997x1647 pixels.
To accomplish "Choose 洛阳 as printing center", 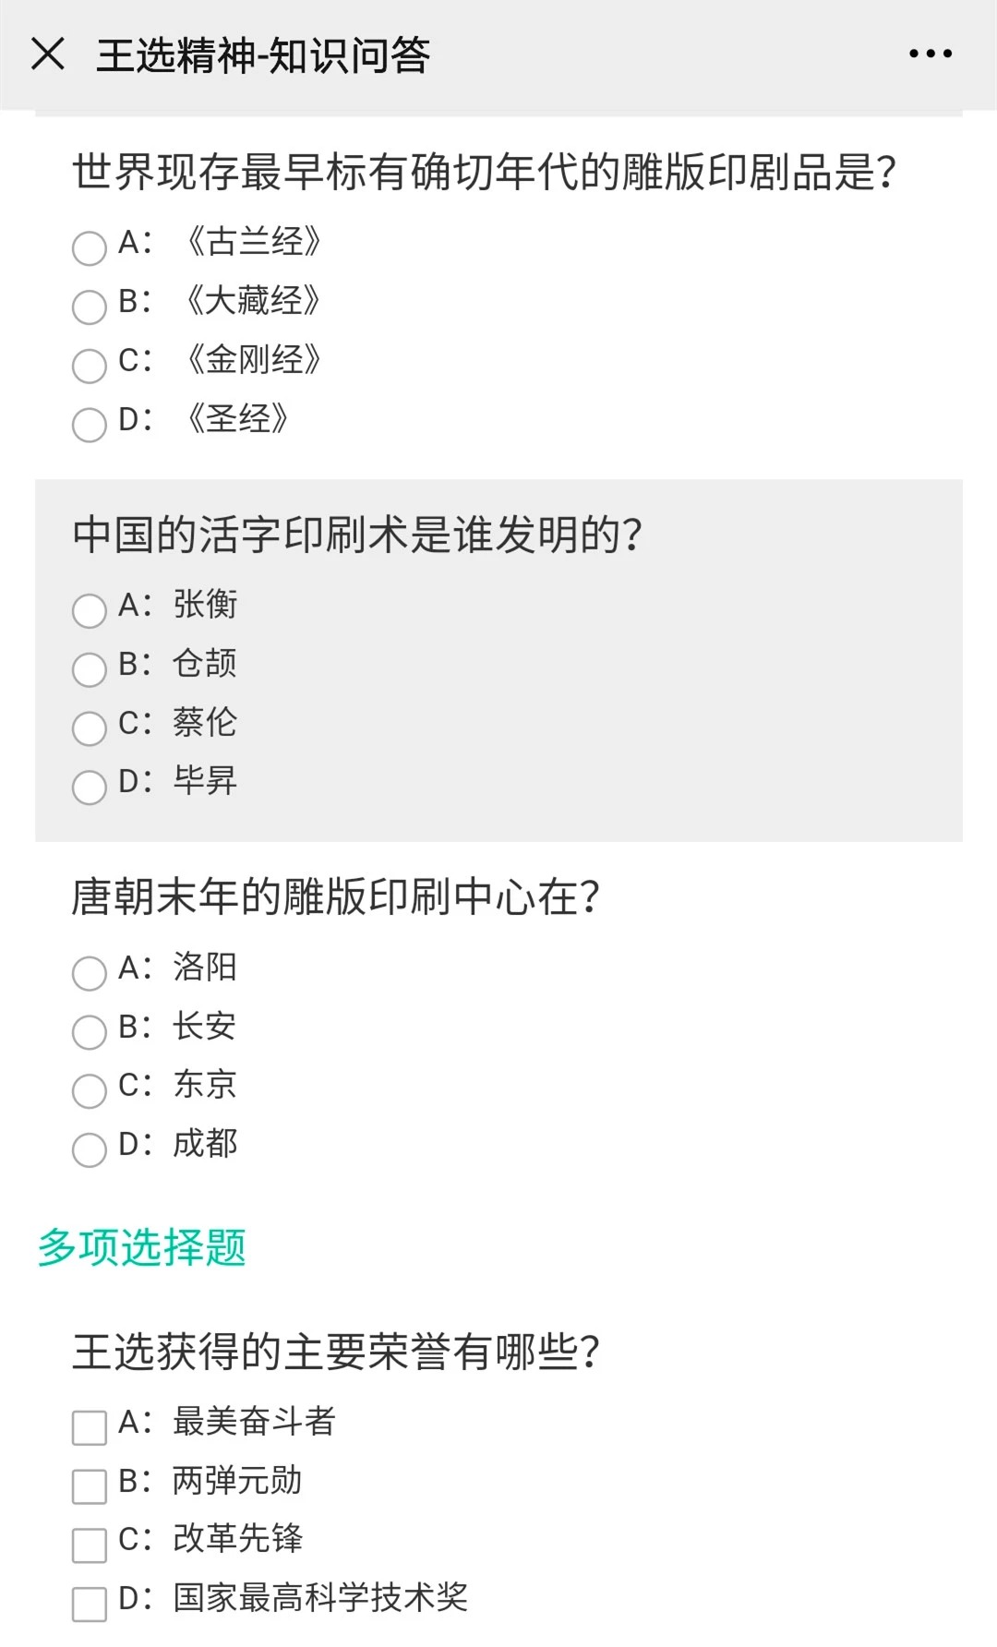I will pyautogui.click(x=90, y=973).
